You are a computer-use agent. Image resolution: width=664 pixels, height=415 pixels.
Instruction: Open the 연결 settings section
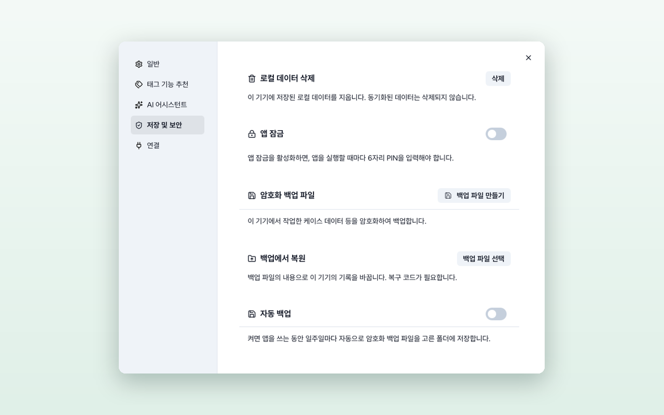168,145
